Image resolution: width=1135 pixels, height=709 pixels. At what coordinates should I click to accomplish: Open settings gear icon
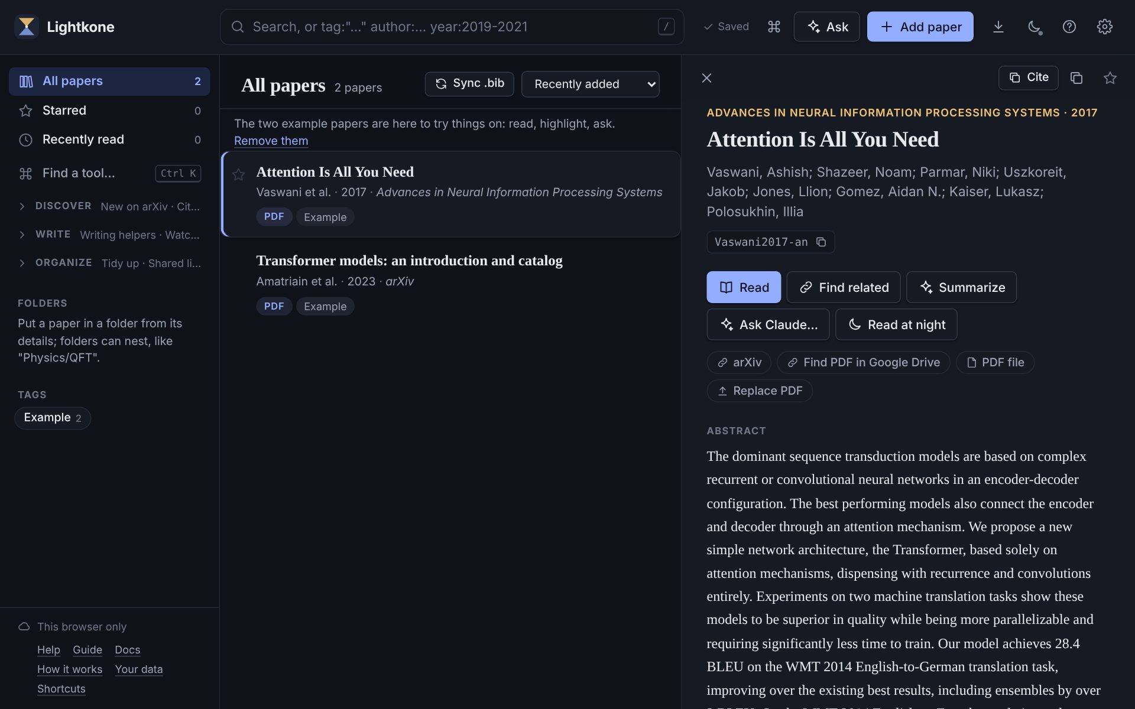point(1104,27)
